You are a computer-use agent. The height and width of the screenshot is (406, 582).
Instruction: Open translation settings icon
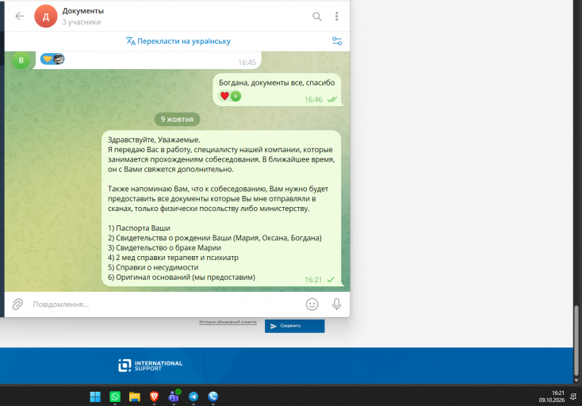(x=337, y=40)
